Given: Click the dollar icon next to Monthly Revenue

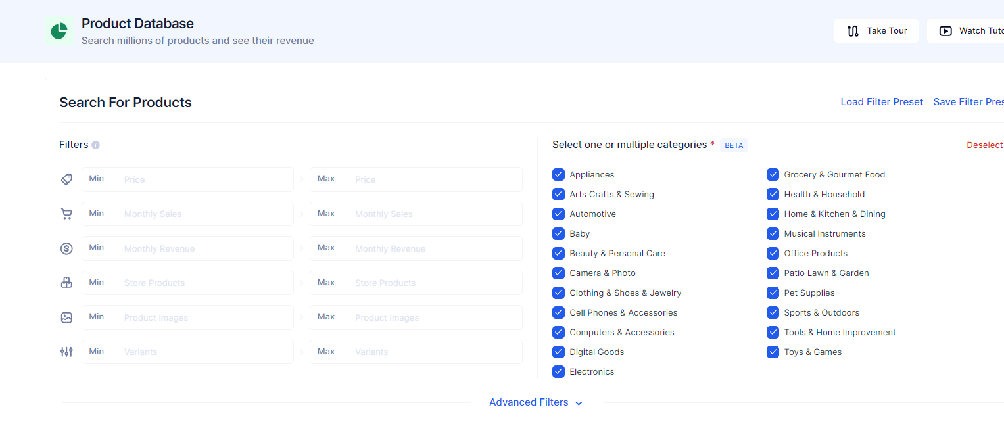Looking at the screenshot, I should pos(66,248).
